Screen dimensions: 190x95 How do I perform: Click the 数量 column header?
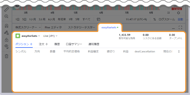pos(53,51)
